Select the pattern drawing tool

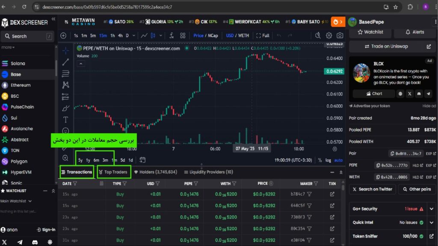coord(65,85)
